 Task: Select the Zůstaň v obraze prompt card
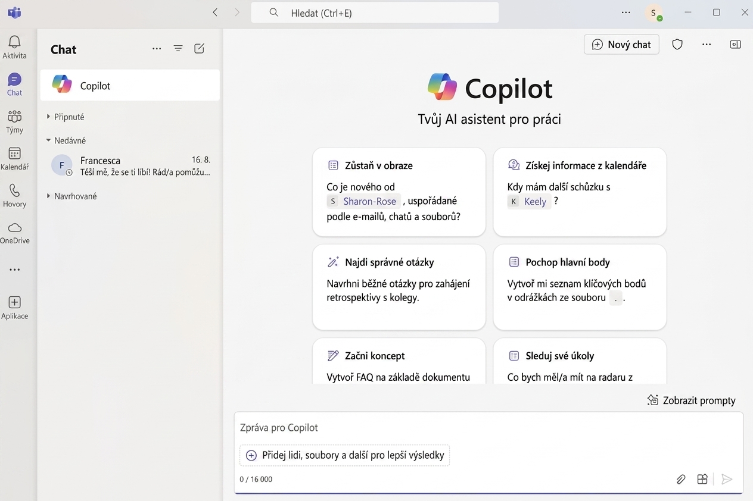pos(399,192)
